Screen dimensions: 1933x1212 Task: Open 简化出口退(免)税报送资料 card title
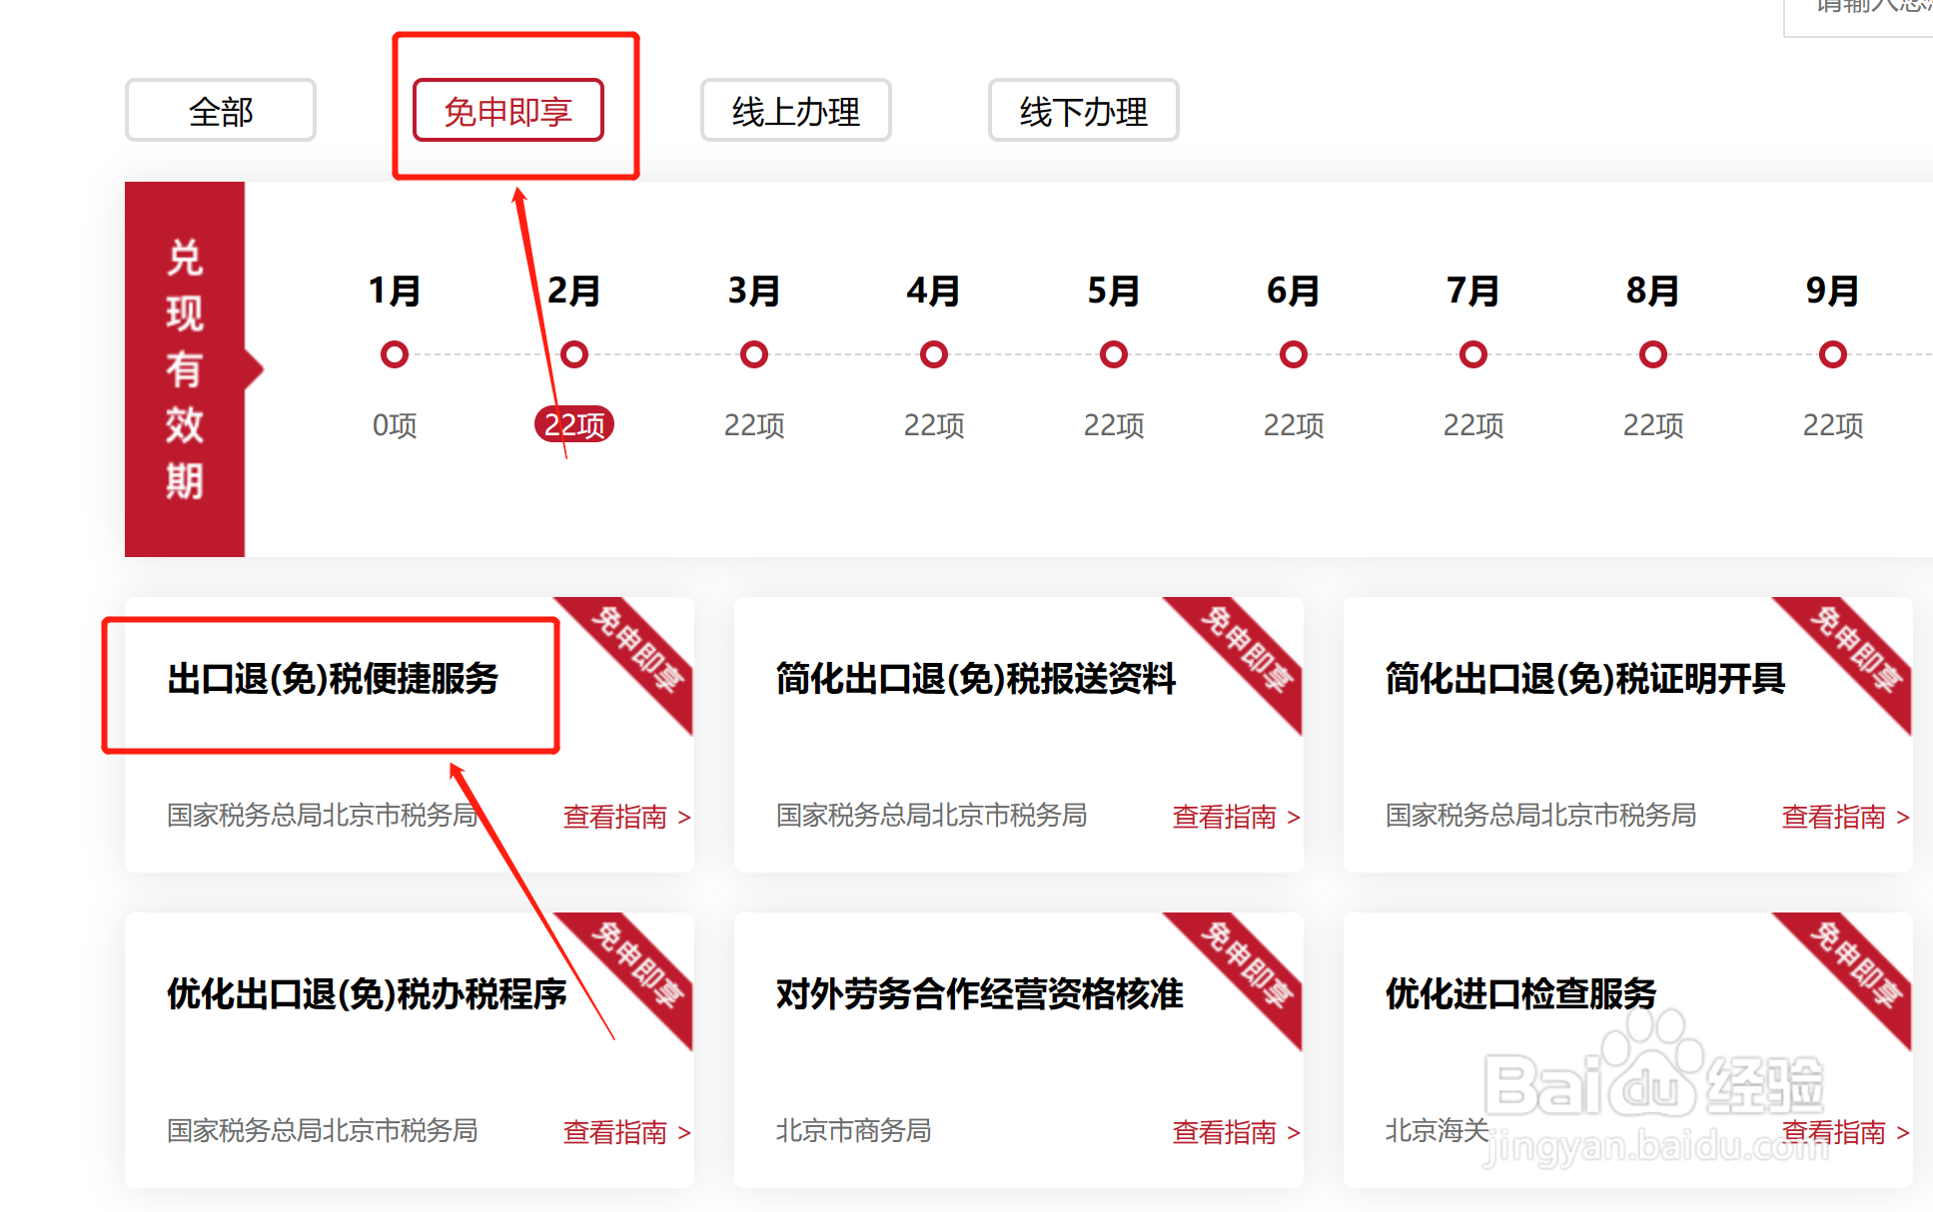click(976, 679)
